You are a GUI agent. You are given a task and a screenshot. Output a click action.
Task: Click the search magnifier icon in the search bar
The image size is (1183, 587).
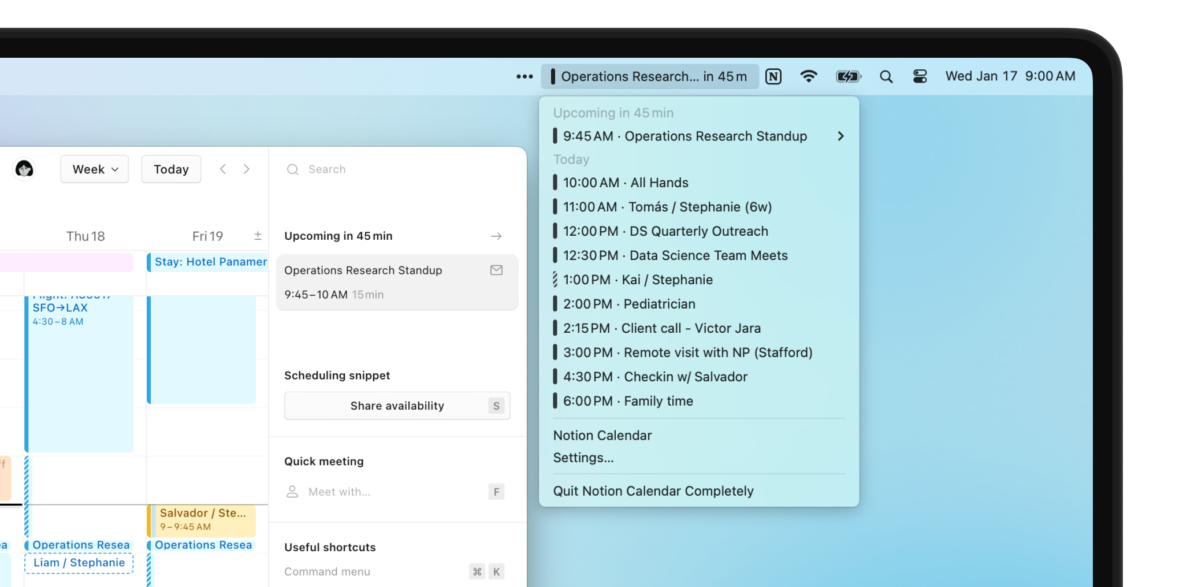click(x=293, y=169)
